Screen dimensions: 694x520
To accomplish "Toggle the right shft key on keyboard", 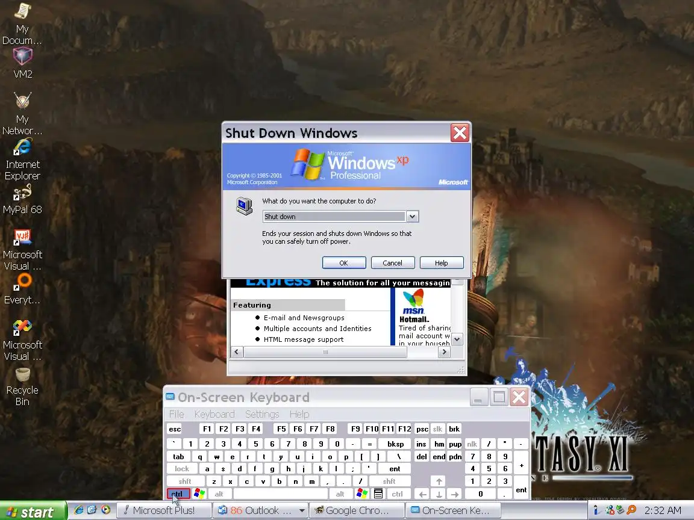I will 390,481.
